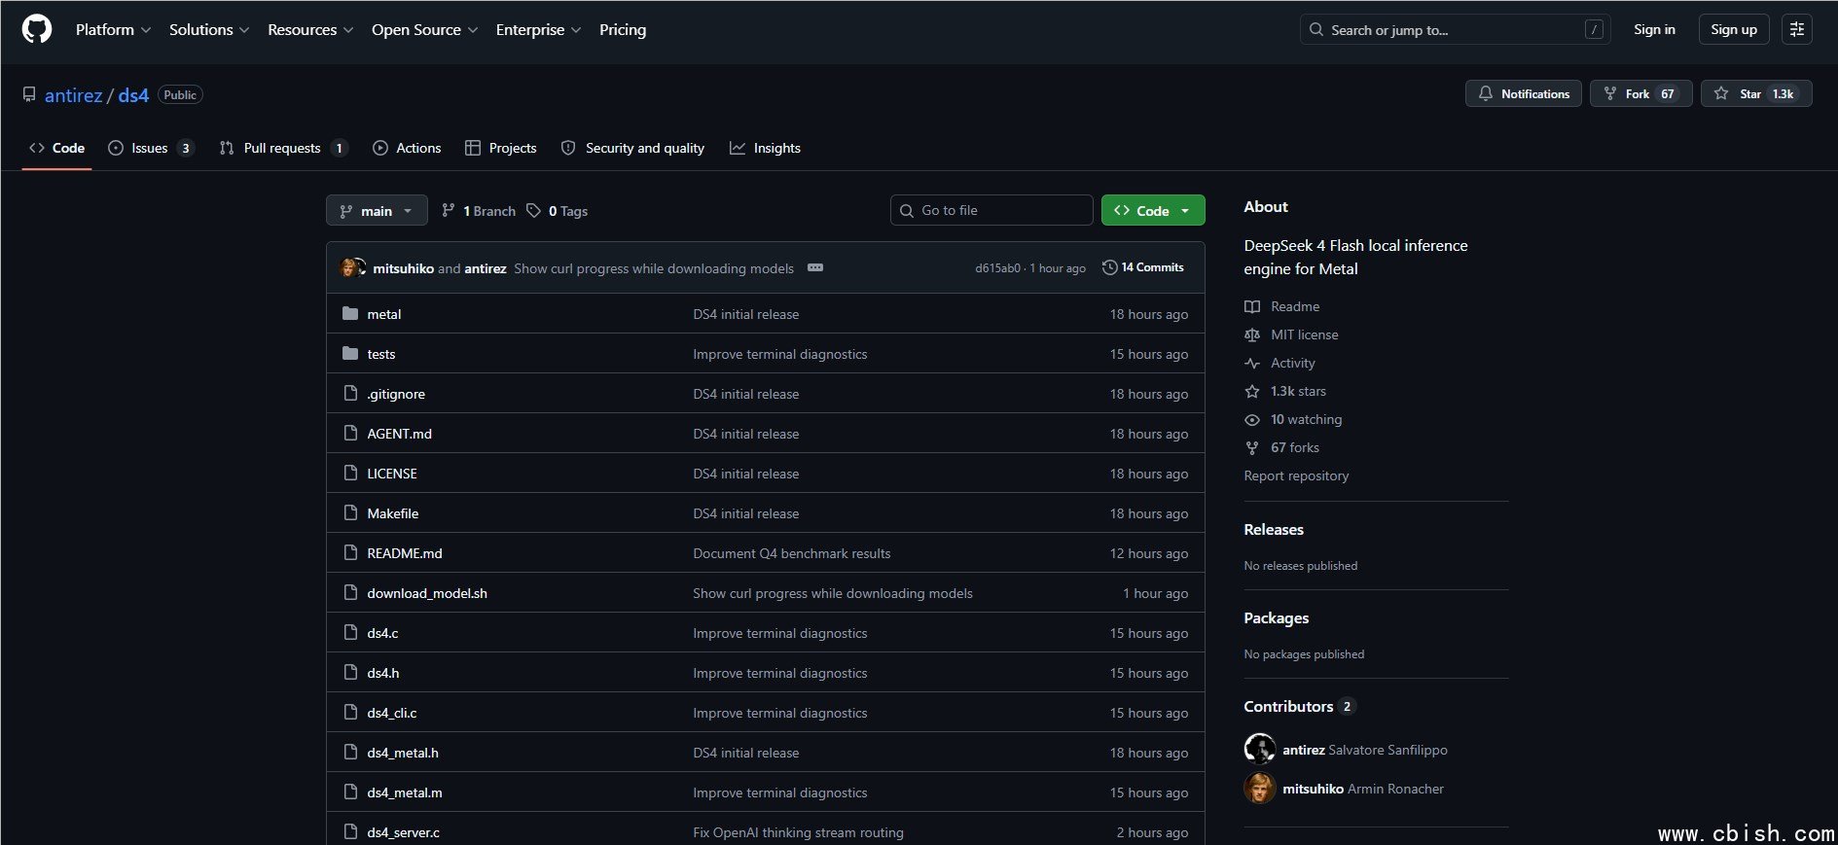Open the Releases heading link
Image resolution: width=1838 pixels, height=845 pixels.
click(x=1274, y=529)
